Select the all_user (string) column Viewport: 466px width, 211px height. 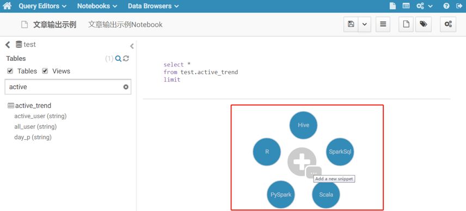click(x=35, y=127)
